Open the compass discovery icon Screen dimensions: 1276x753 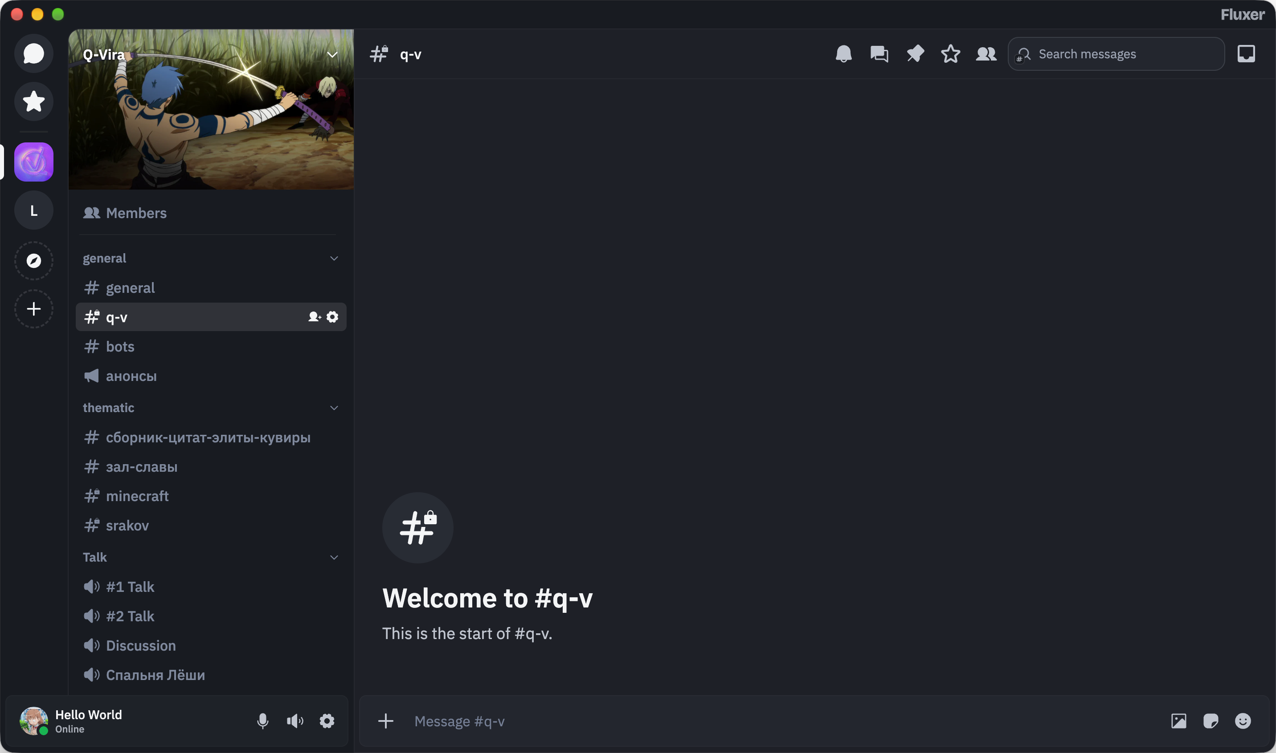click(33, 261)
